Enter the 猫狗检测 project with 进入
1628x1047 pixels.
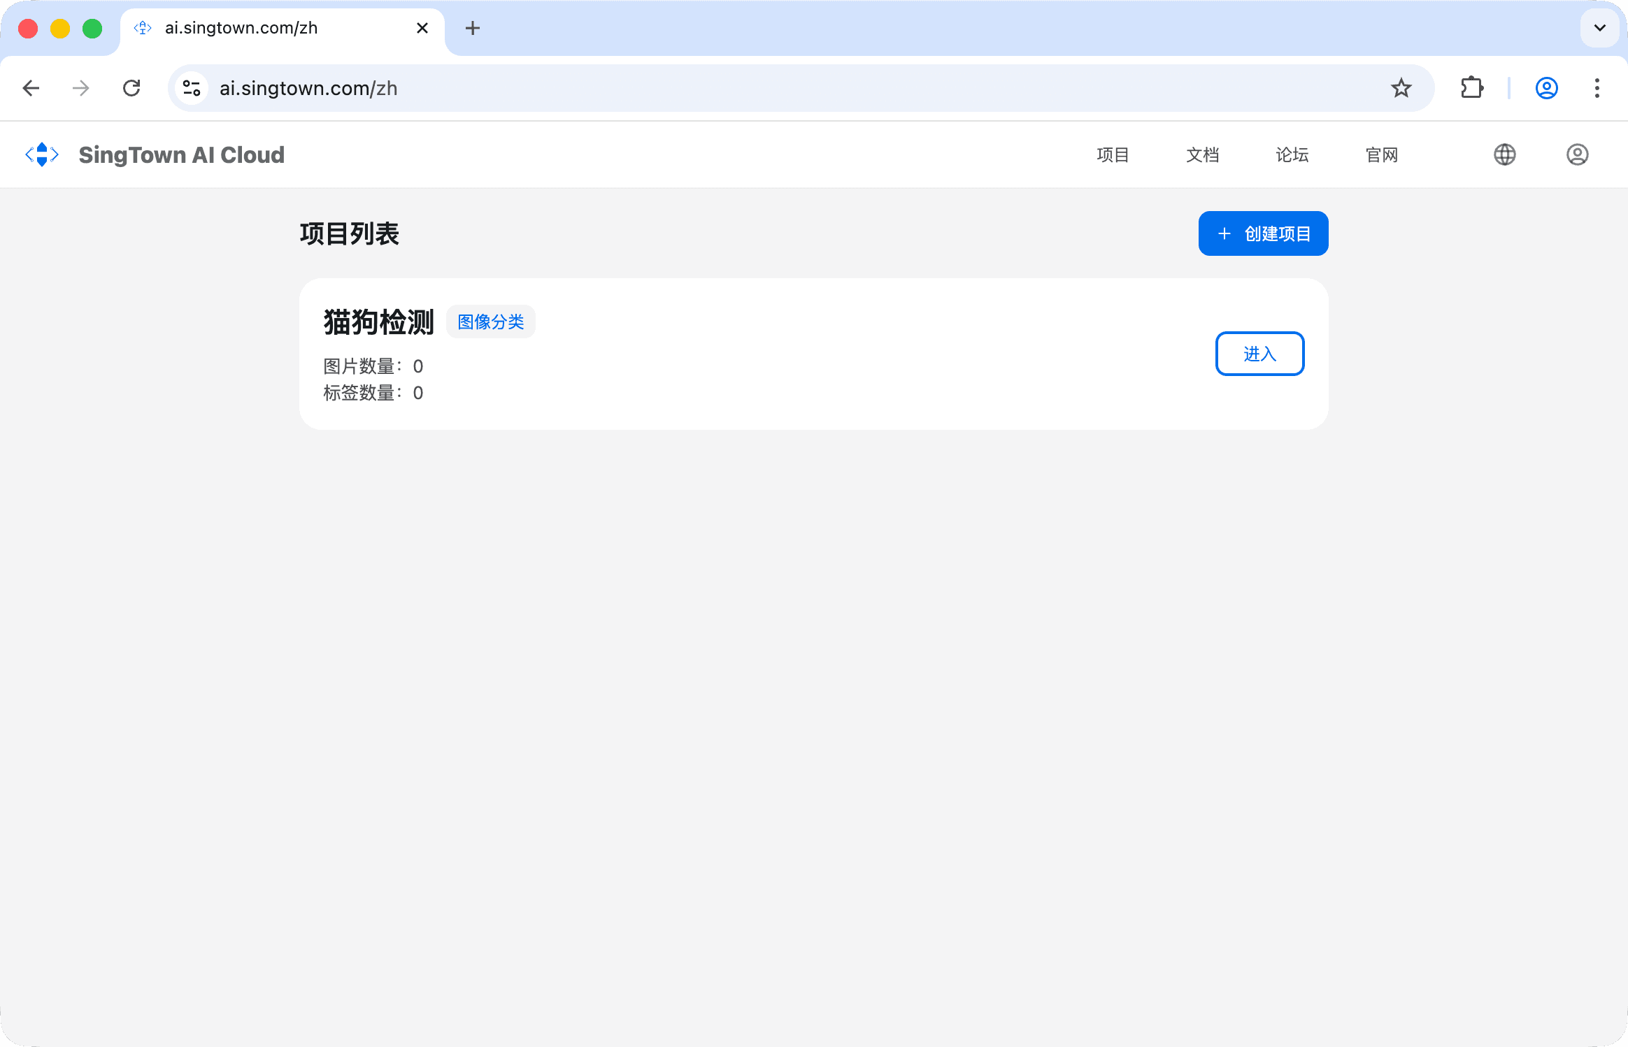[1259, 354]
